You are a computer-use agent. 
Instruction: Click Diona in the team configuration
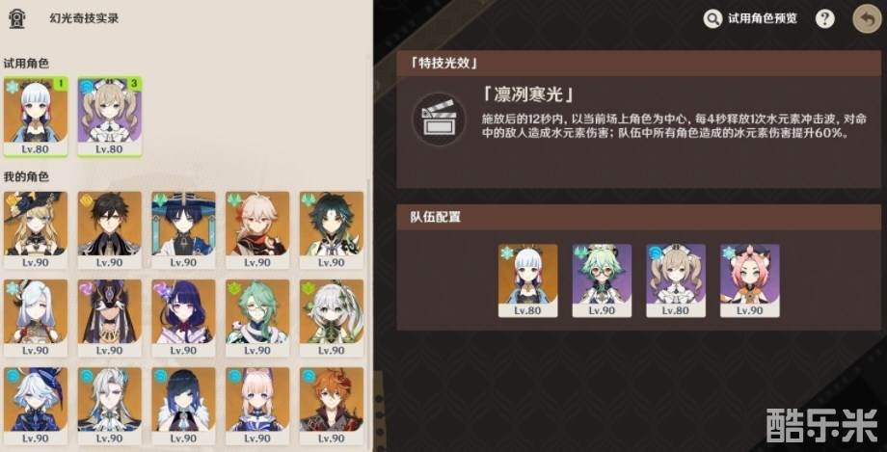750,280
